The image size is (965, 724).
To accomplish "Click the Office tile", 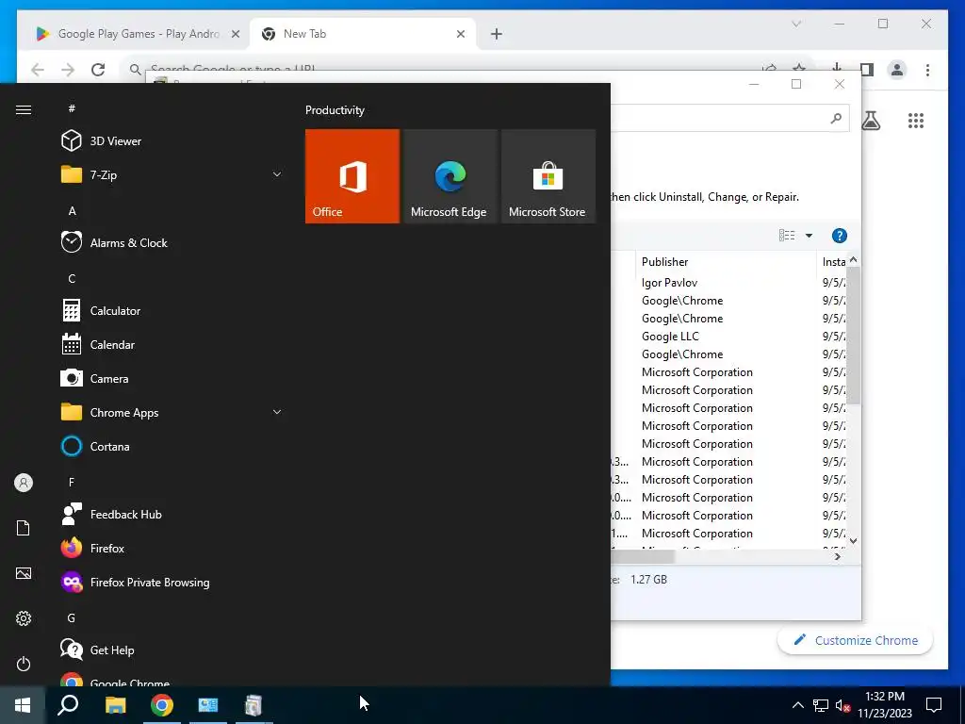I will pyautogui.click(x=352, y=176).
